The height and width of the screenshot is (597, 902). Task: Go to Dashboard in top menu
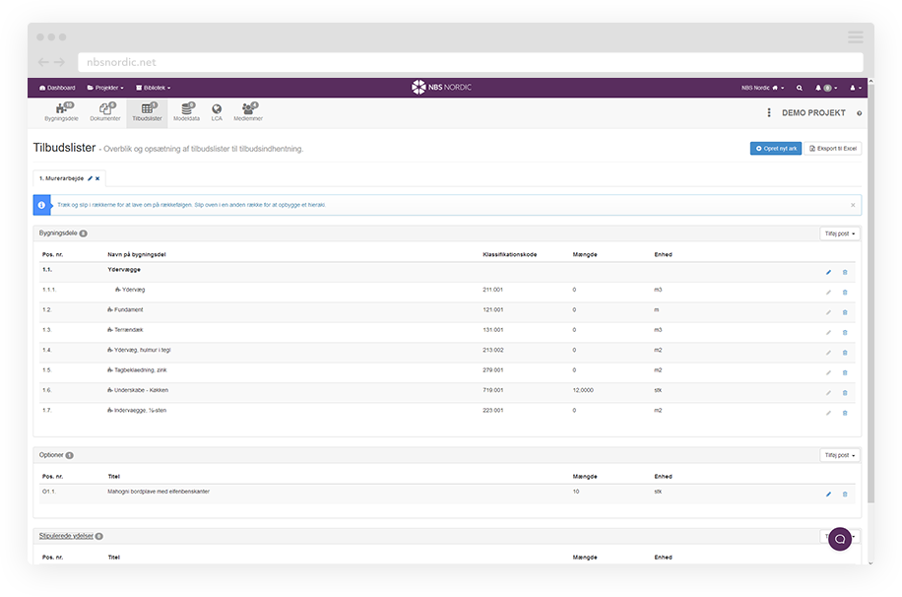click(57, 88)
